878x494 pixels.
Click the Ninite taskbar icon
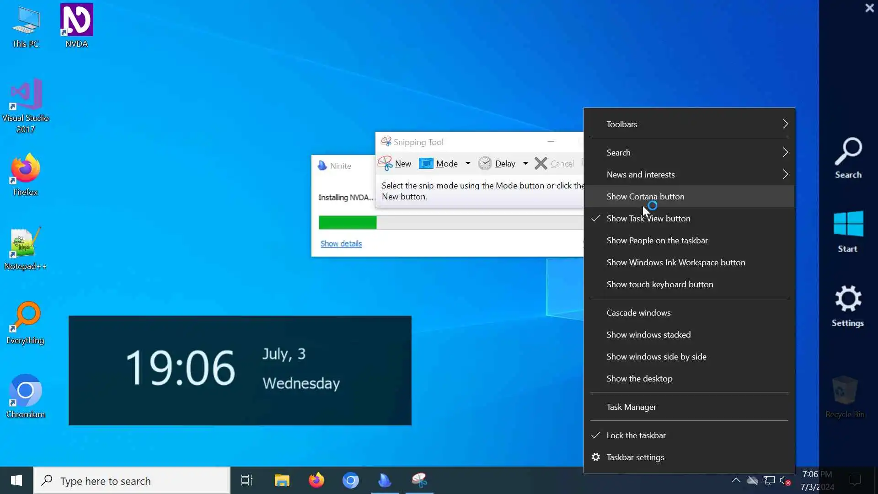(385, 480)
